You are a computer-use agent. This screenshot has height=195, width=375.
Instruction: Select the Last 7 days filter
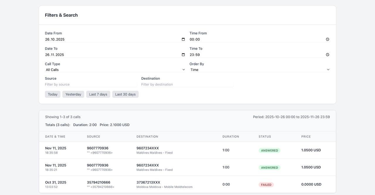(98, 94)
